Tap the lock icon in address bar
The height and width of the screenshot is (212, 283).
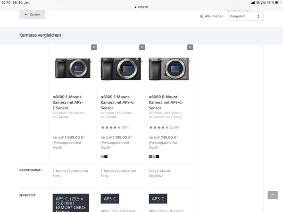click(135, 7)
